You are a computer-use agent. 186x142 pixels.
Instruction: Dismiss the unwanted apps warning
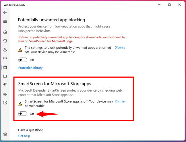point(120,48)
